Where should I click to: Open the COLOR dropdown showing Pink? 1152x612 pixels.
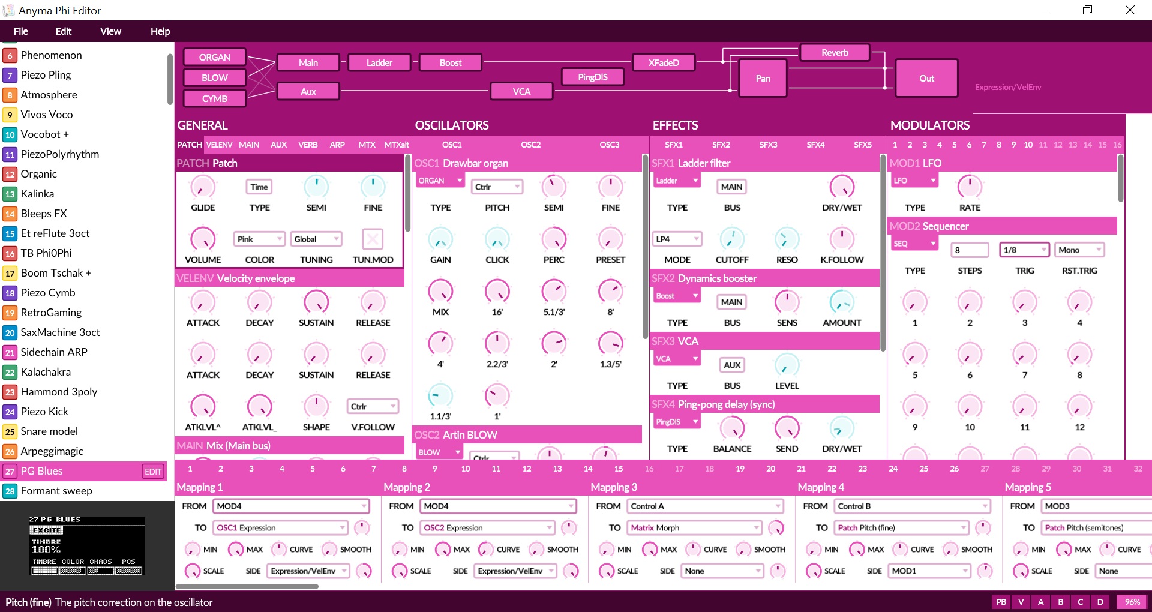(x=259, y=239)
